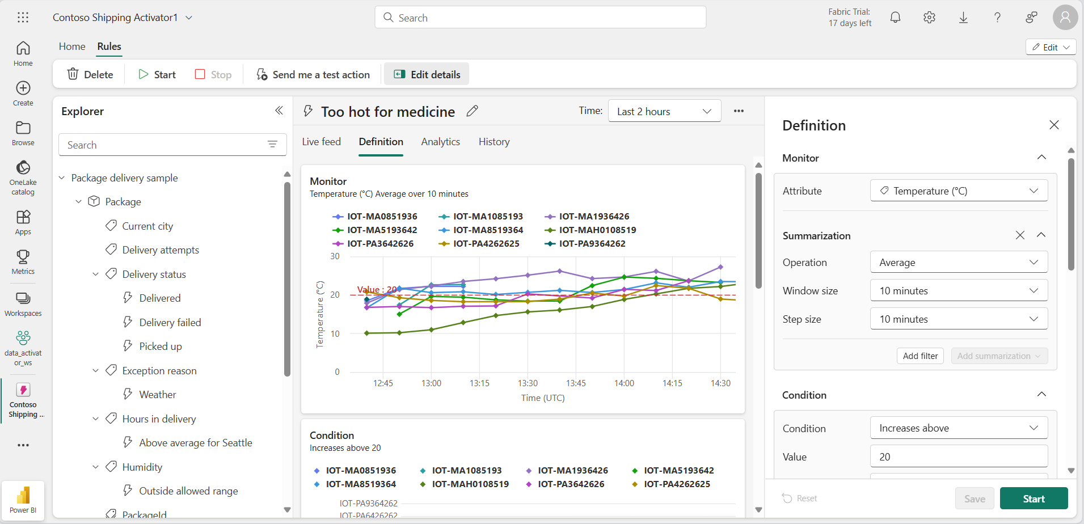Click the notifications bell icon
This screenshot has height=524, width=1084.
click(x=895, y=18)
